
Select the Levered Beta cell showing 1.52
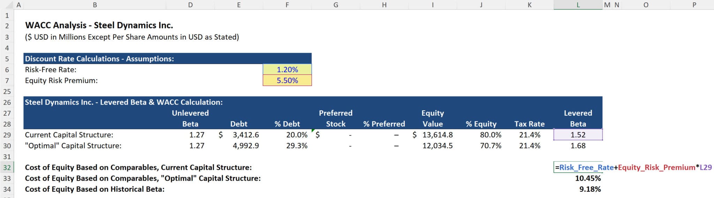point(578,135)
